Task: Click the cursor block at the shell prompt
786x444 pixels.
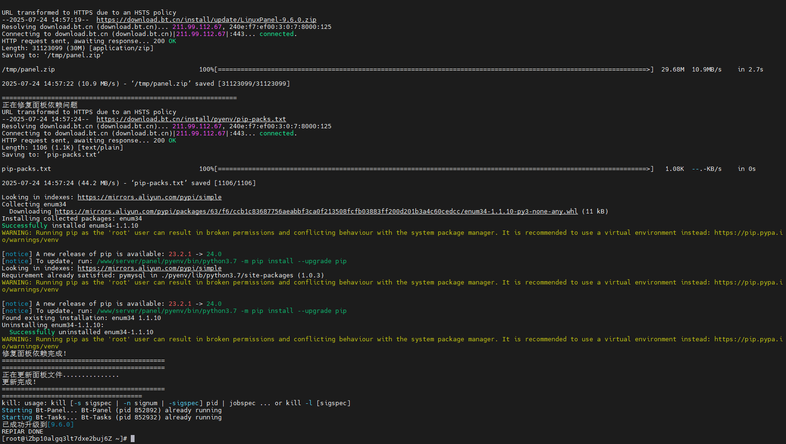Action: tap(133, 439)
